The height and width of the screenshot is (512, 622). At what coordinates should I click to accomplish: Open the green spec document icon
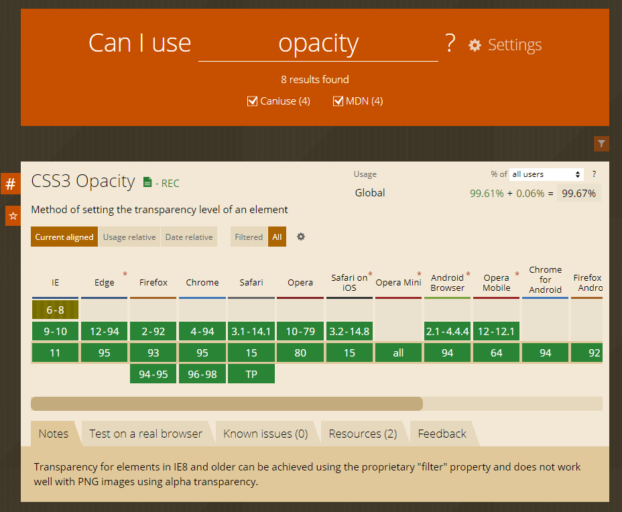147,182
